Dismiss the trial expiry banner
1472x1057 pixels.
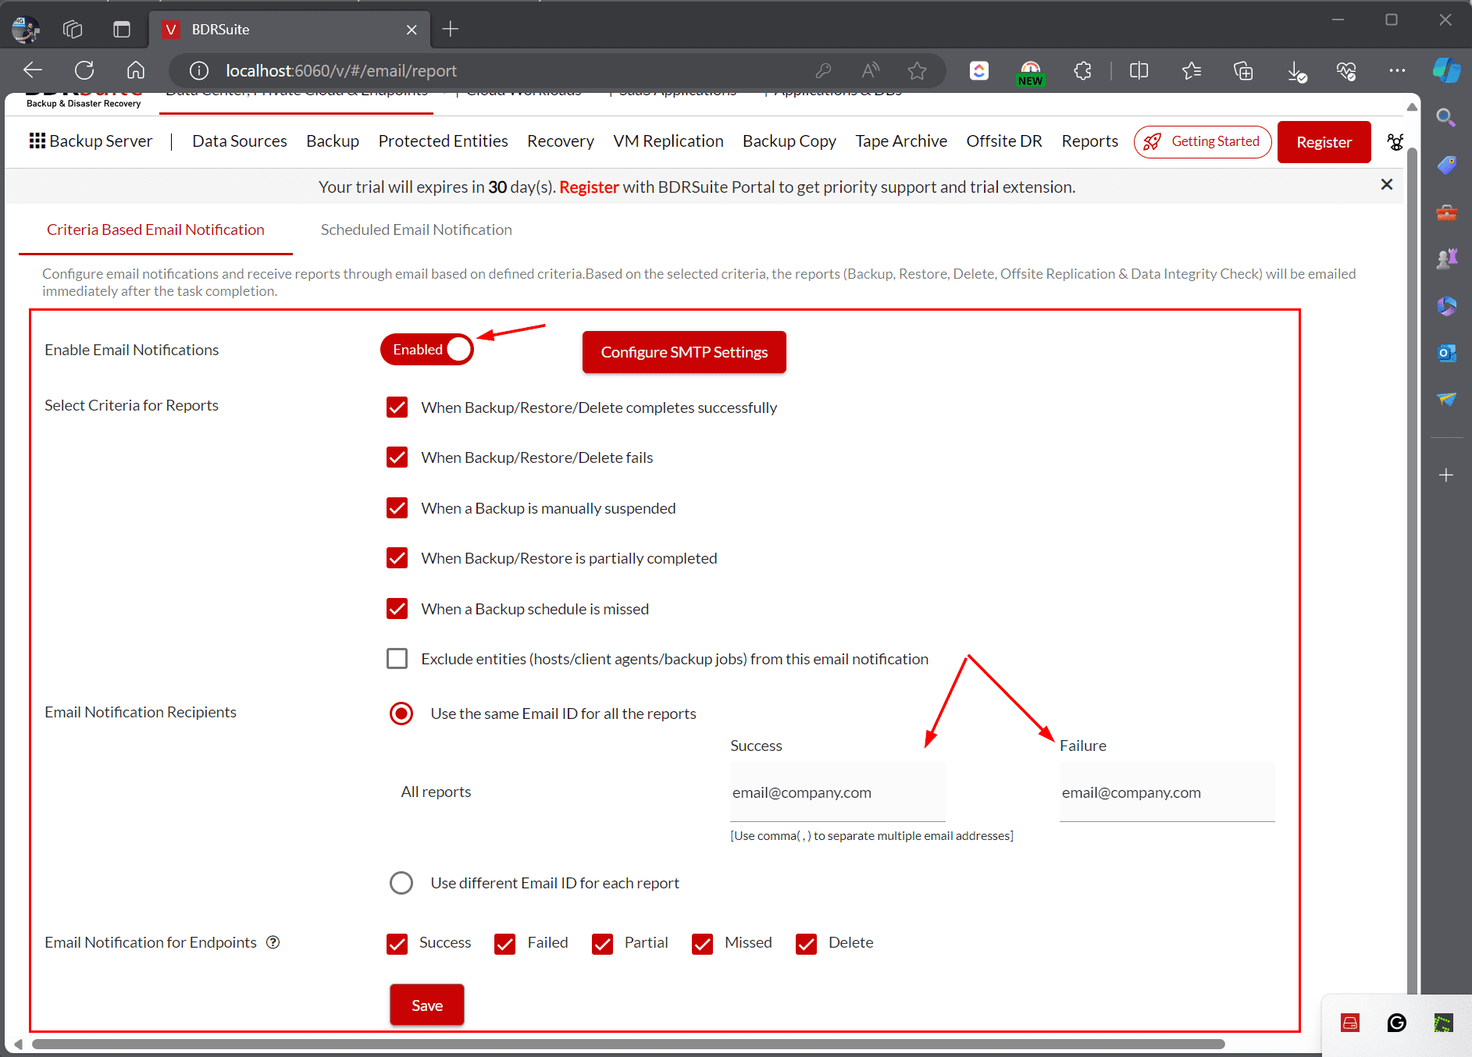pos(1387,185)
